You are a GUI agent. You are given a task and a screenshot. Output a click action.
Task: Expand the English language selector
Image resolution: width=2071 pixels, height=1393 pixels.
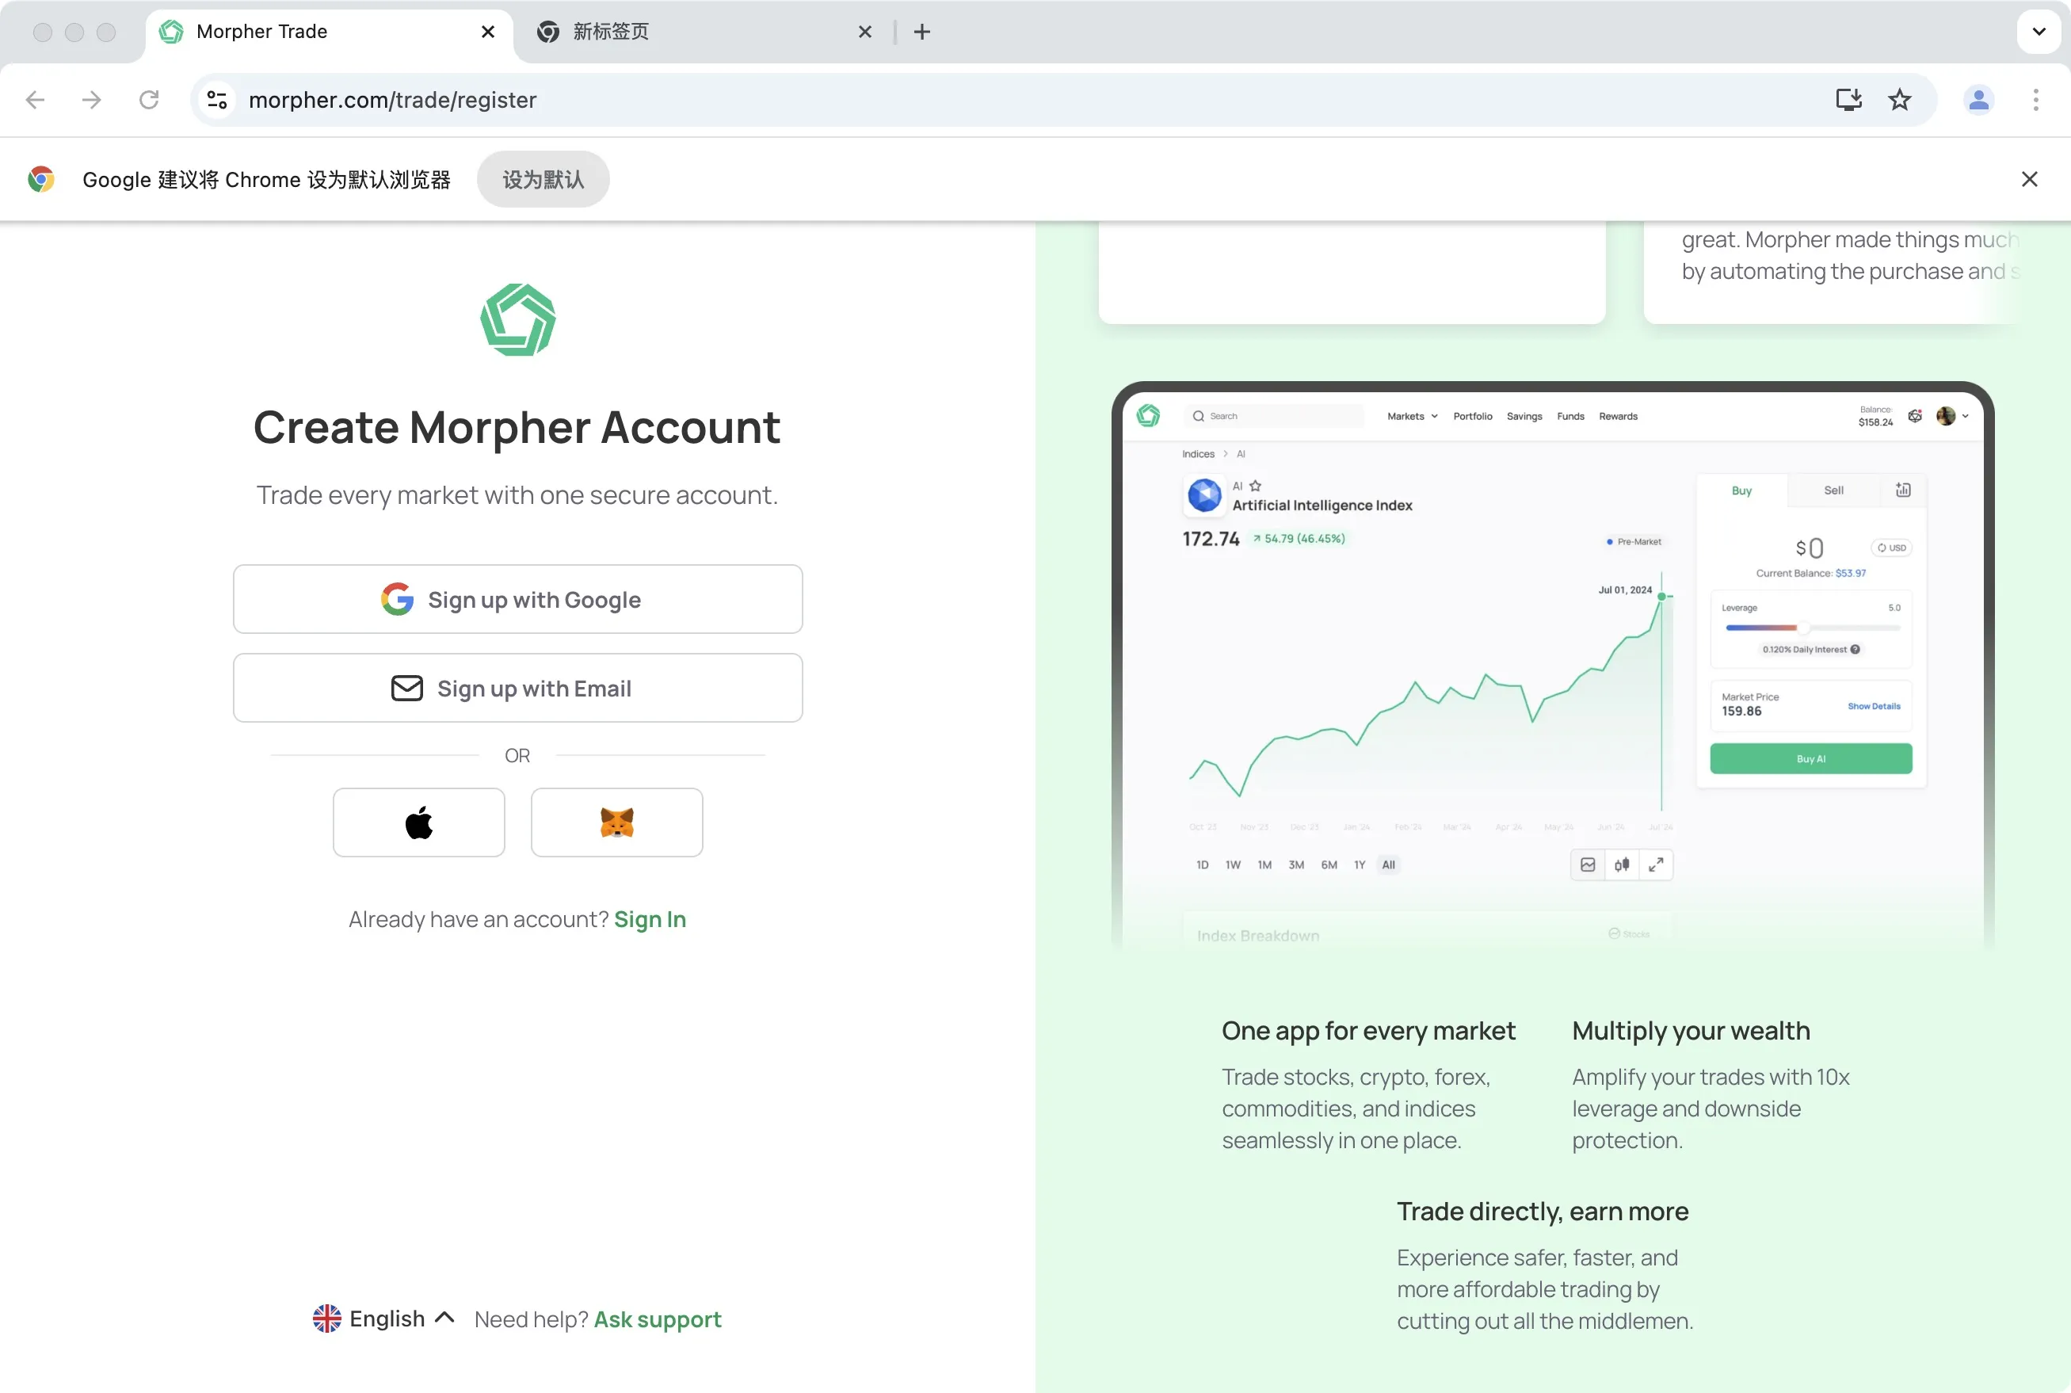[384, 1319]
